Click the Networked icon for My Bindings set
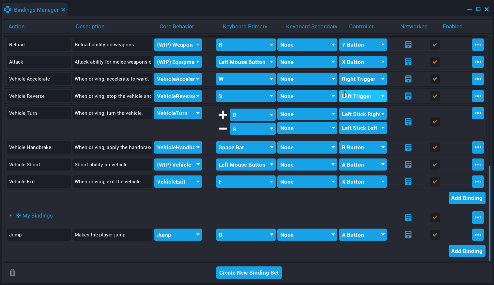Viewport: 494px width, 285px height. 408,217
